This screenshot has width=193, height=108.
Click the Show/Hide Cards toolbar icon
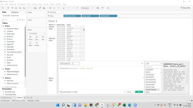click(x=98, y=8)
